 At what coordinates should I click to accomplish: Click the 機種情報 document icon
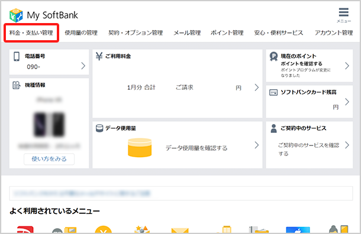[x=17, y=85]
